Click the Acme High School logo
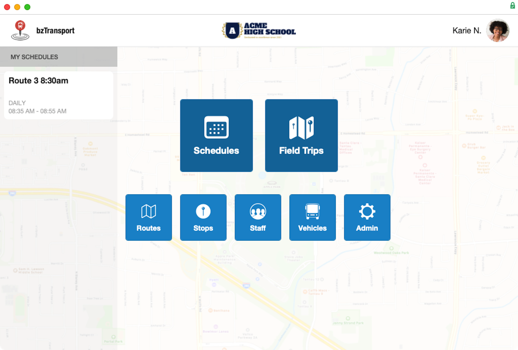Viewport: 518px width, 350px height. point(259,31)
